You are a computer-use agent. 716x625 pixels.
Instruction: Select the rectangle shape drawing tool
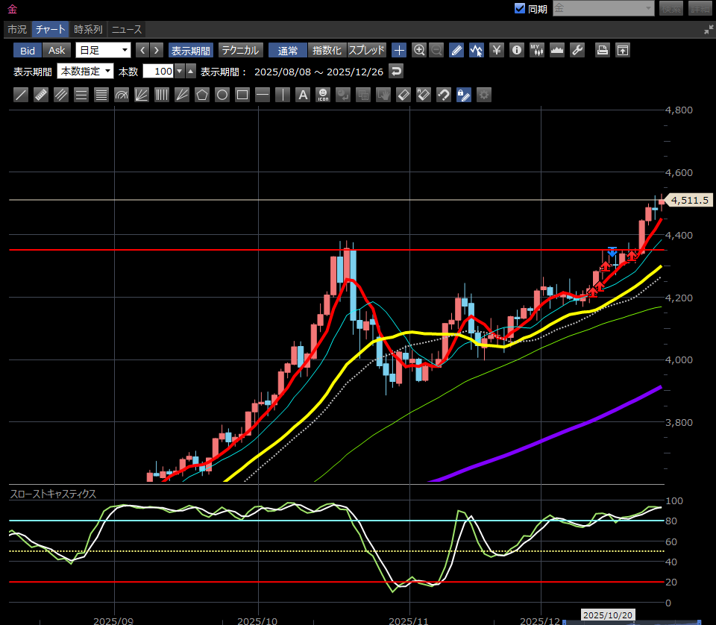(242, 95)
